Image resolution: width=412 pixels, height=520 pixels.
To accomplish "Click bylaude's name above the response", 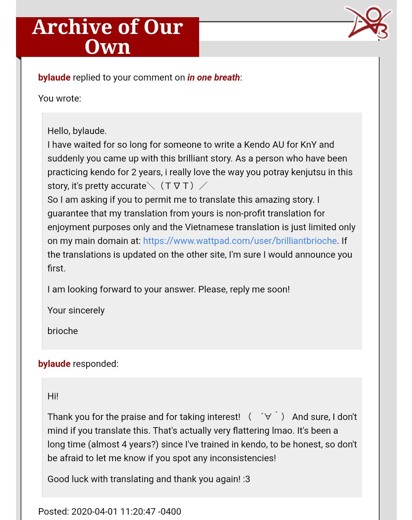I will point(54,364).
